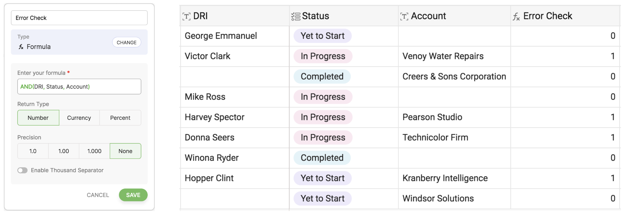Screen dimensions: 624x213
Task: Open the Completed status for Winona Ryder
Action: pos(322,158)
